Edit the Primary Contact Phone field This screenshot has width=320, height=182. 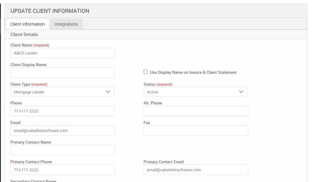pos(62,169)
